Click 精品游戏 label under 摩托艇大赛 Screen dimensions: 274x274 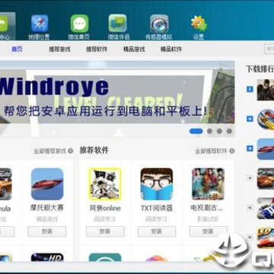(47, 219)
